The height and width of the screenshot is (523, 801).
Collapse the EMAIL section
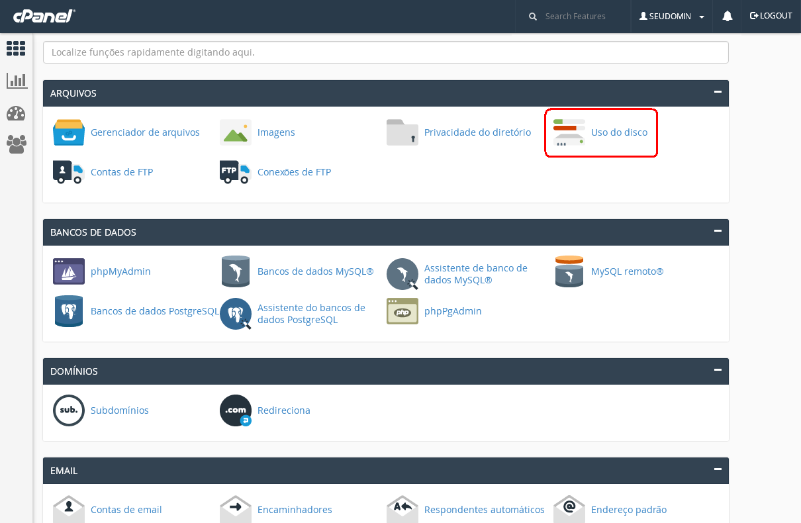[x=718, y=469]
